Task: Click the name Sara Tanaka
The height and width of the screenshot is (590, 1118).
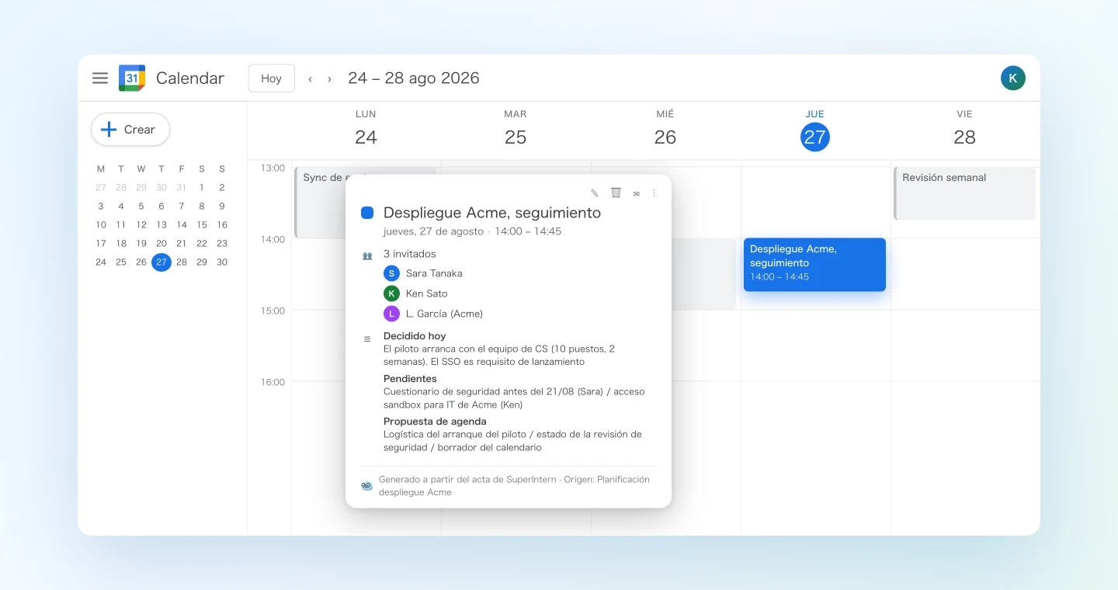Action: (434, 273)
